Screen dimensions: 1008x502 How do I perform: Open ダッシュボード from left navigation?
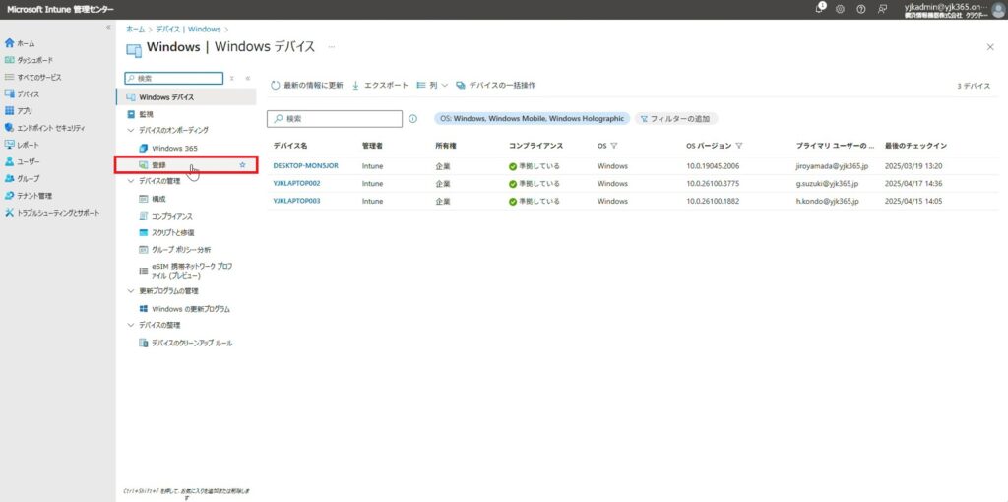35,60
